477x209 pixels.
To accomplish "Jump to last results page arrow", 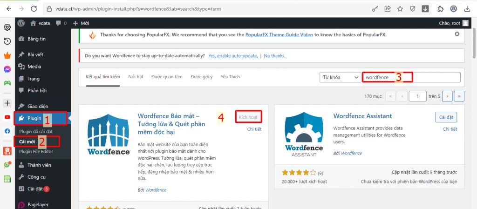I will point(459,96).
